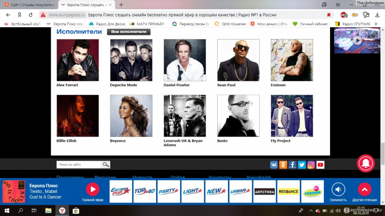Open a new tab with plus button
This screenshot has width=385, height=216.
pyautogui.click(x=121, y=5)
